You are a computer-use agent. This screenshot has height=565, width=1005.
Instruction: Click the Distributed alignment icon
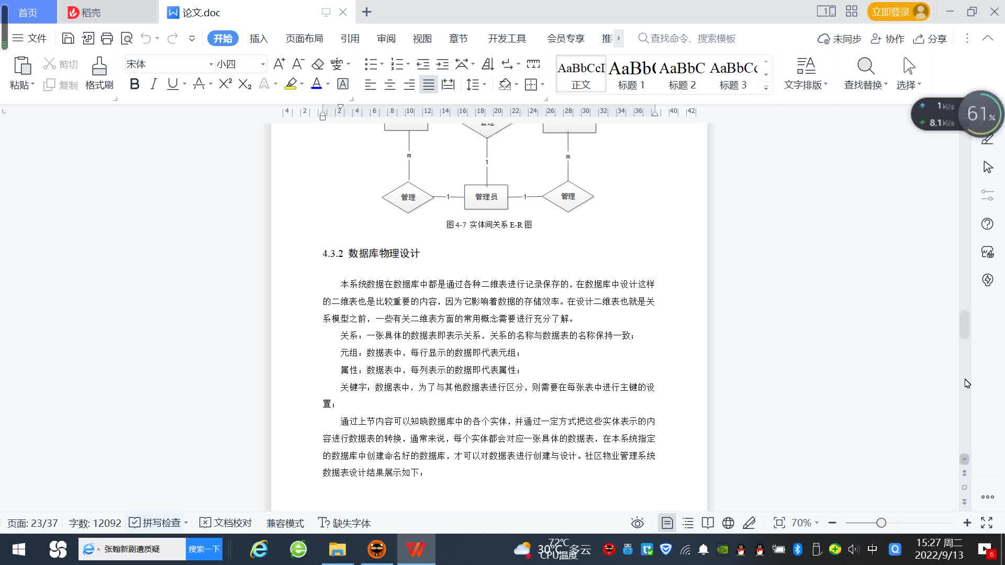click(x=448, y=84)
